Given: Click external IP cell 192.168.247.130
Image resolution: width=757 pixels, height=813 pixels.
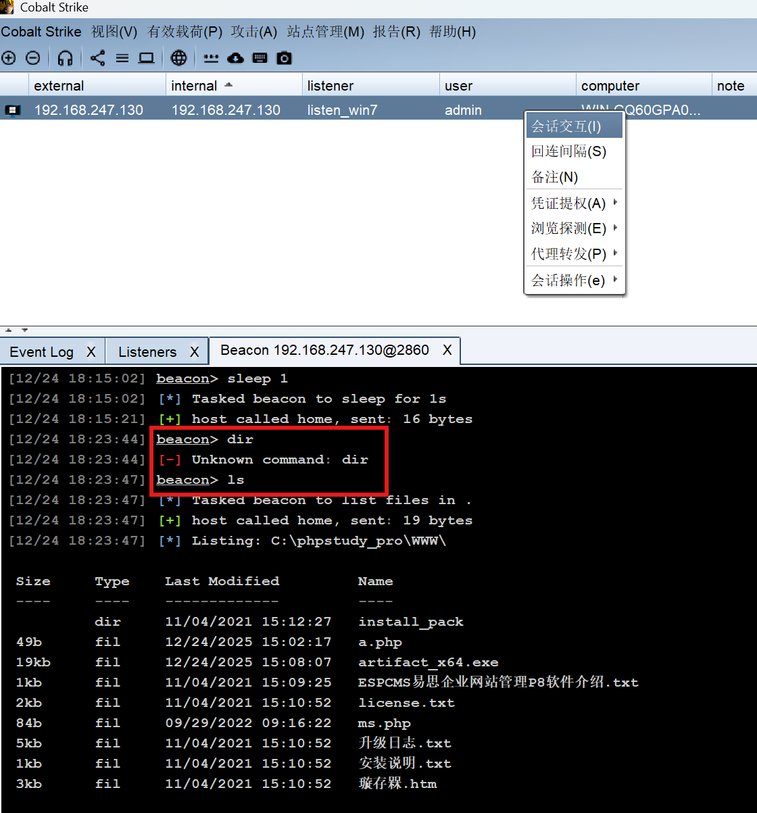Looking at the screenshot, I should pyautogui.click(x=89, y=110).
